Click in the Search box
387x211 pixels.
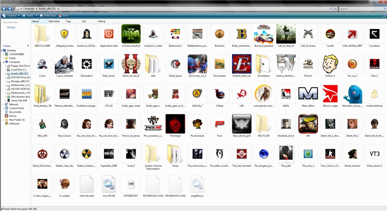coord(361,9)
